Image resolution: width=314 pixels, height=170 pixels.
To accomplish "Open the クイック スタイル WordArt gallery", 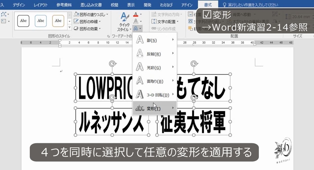I will coord(124,22).
